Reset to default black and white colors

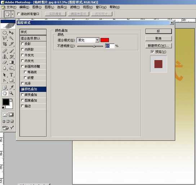3,107
